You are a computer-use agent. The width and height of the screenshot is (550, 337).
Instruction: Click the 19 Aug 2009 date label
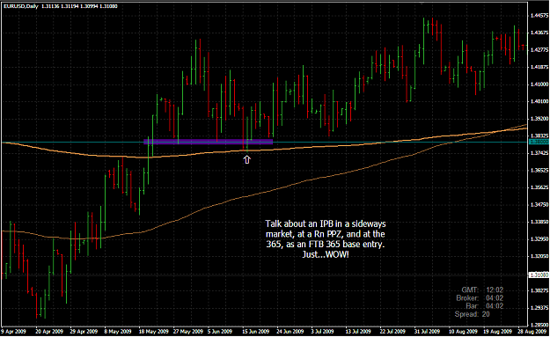[x=498, y=332]
